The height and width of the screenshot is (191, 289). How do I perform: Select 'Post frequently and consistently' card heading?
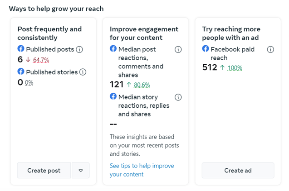(49, 33)
